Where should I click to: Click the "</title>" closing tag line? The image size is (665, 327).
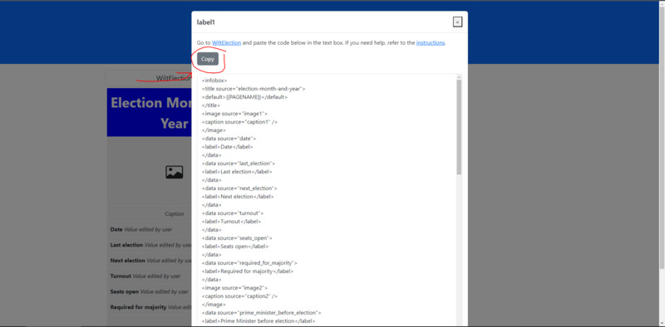click(211, 105)
